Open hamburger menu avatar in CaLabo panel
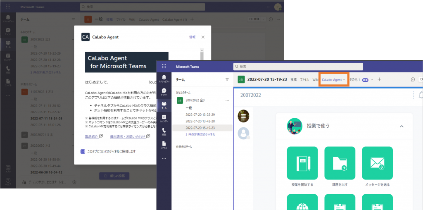The height and width of the screenshot is (210, 423). click(x=243, y=116)
